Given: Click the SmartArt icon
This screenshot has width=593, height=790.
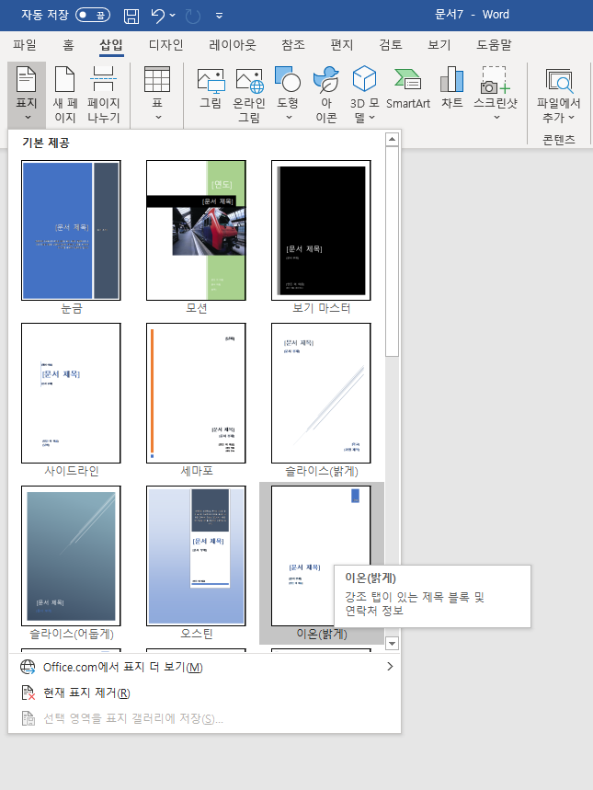Looking at the screenshot, I should [x=407, y=80].
